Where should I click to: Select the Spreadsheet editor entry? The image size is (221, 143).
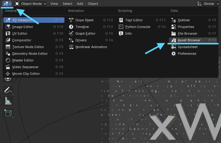tap(188, 47)
